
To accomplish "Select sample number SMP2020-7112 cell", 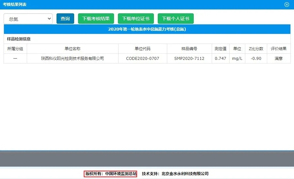I will (189, 59).
